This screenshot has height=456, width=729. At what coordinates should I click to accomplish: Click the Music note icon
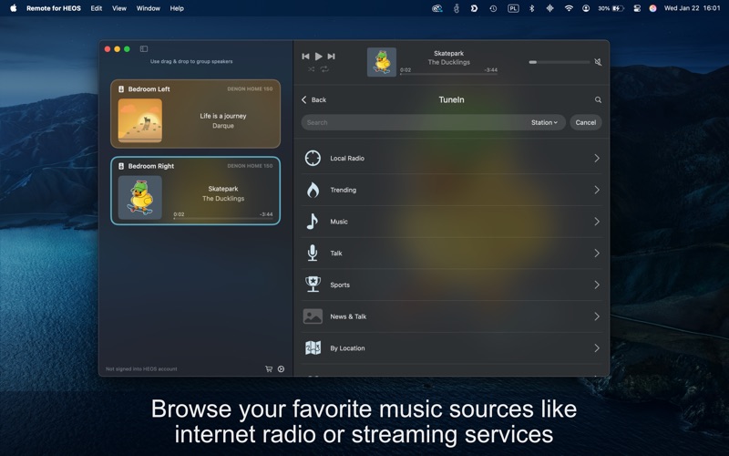[x=313, y=222]
